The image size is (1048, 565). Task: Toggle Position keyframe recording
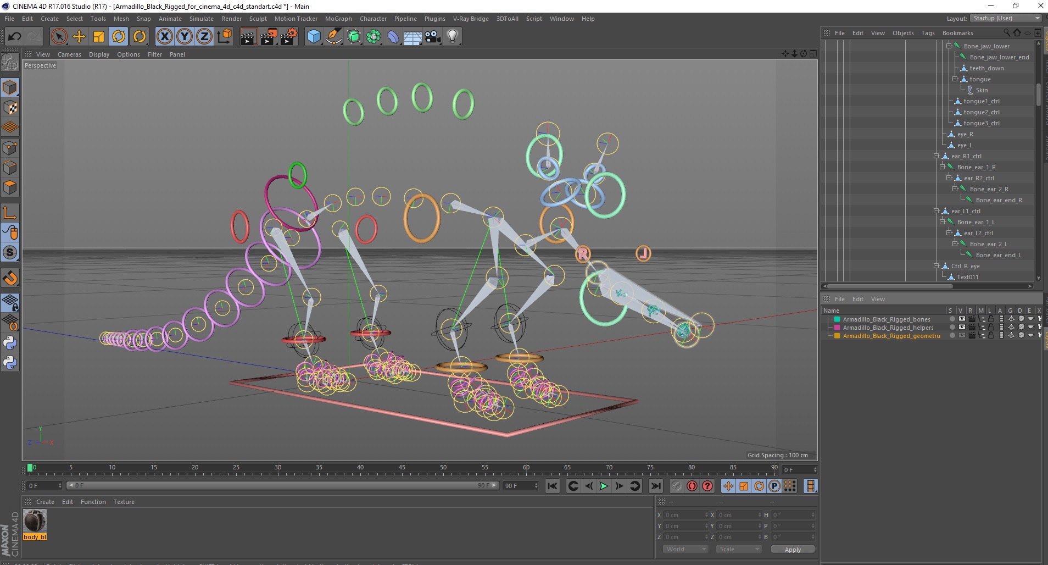[x=728, y=486]
